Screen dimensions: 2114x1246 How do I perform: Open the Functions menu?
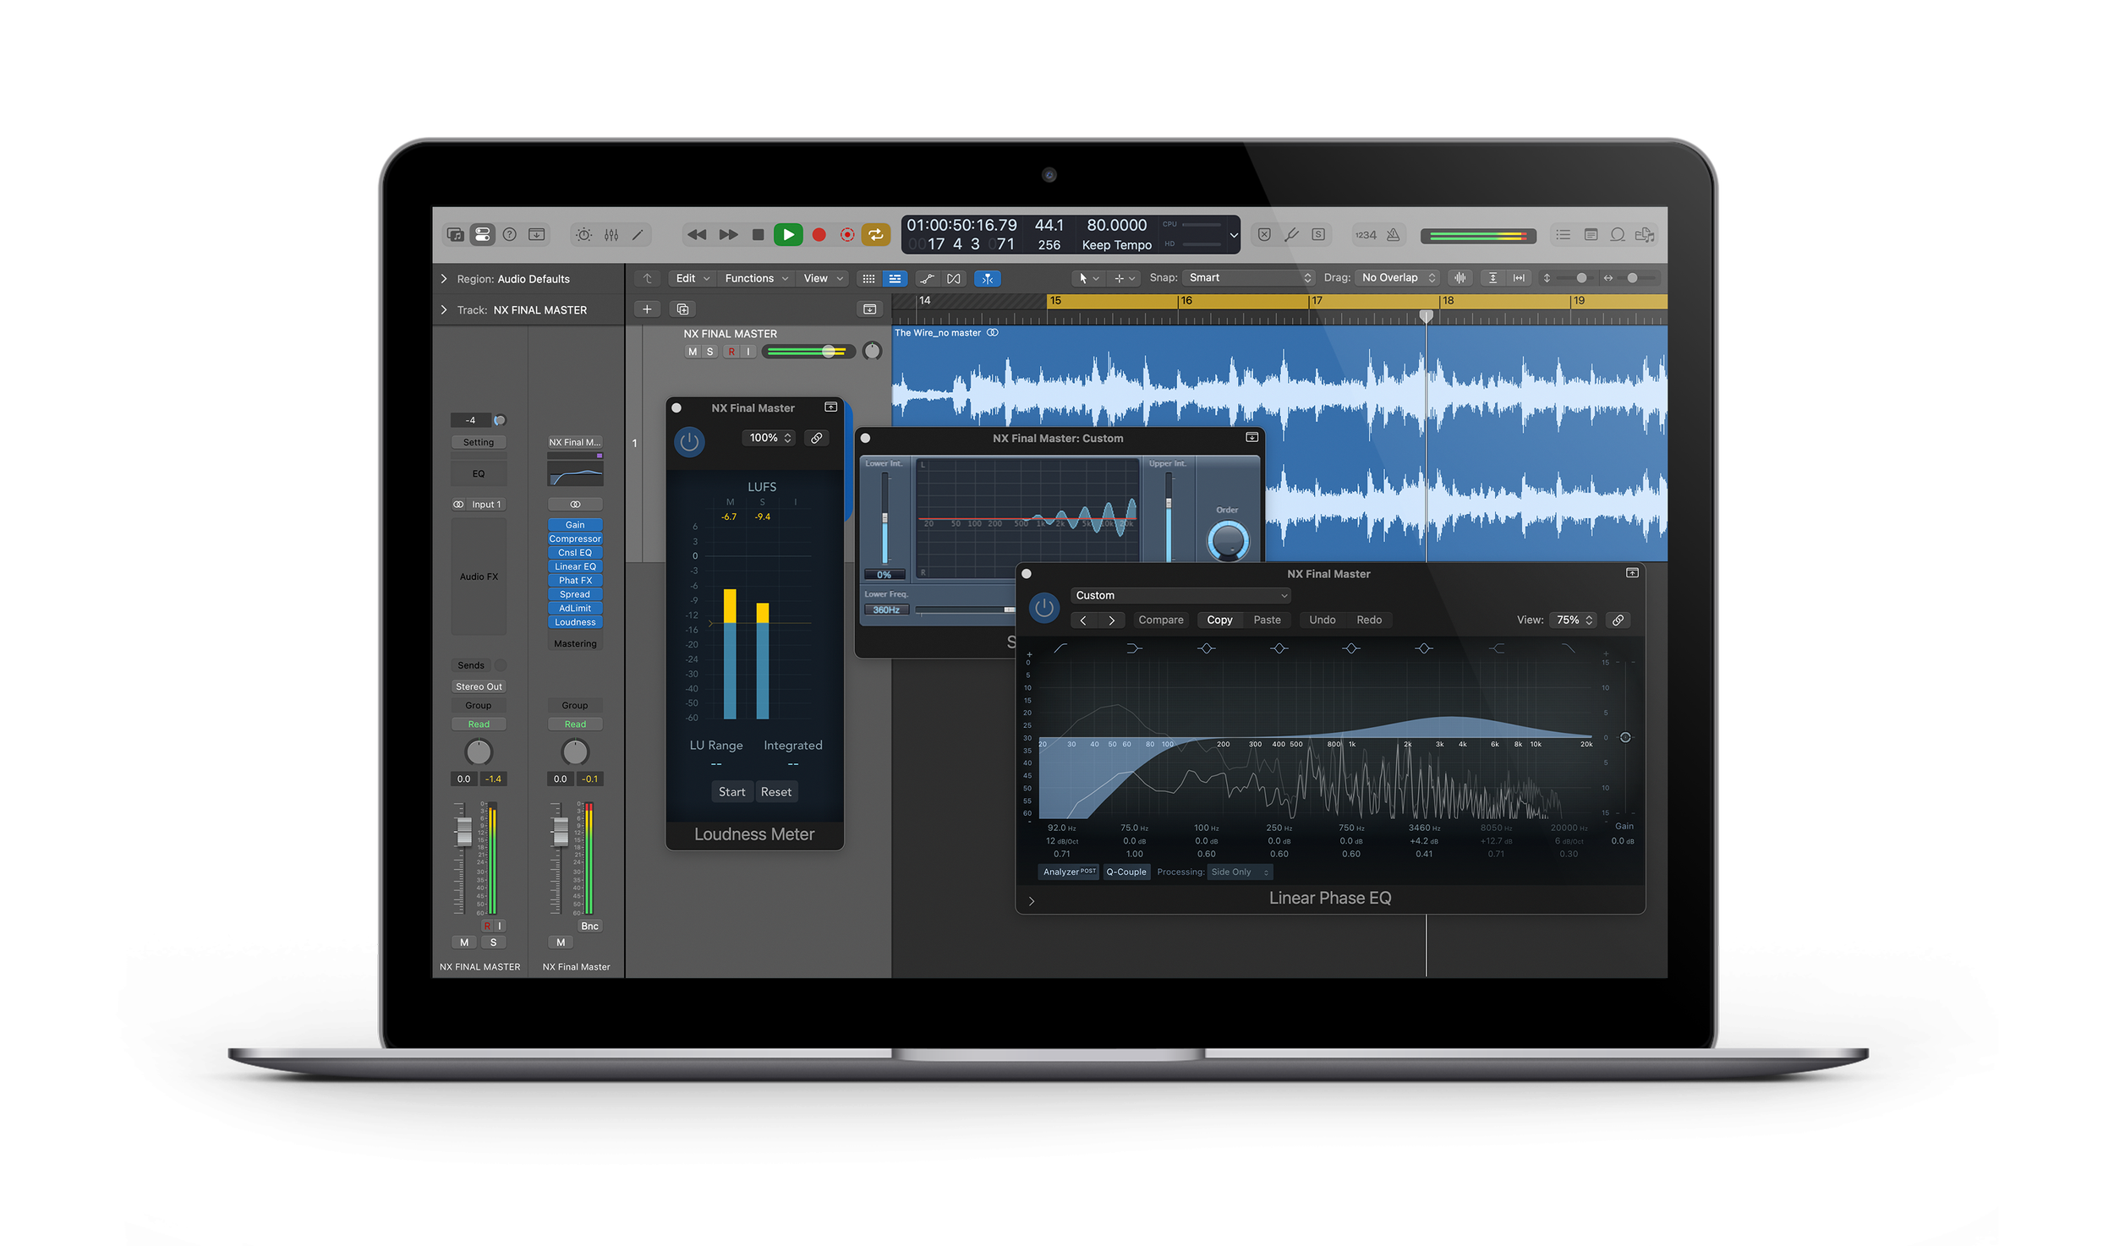756,278
